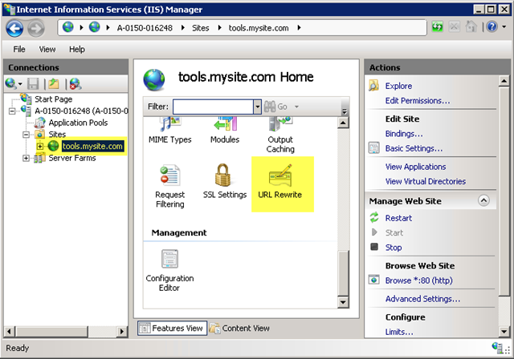Click the Save disk icon in Connections

click(x=33, y=84)
